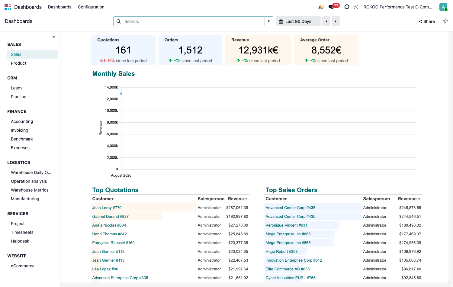This screenshot has width=453, height=287.
Task: Open sales order Cyber Industries EURL #766
Action: 291,278
